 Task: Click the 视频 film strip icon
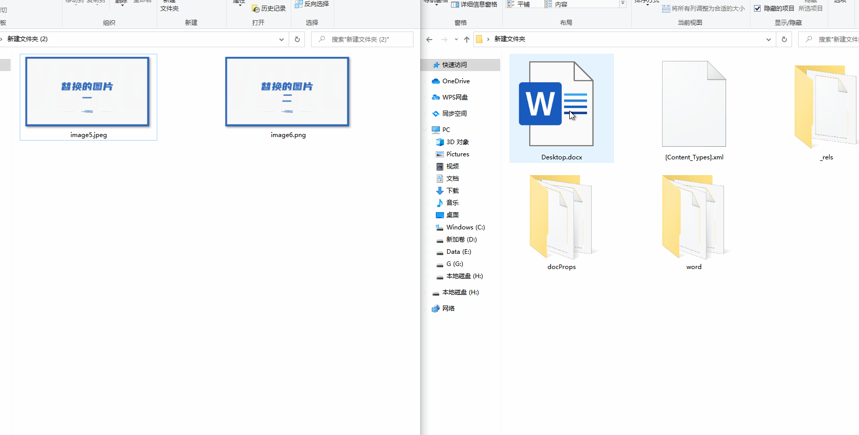coord(440,166)
